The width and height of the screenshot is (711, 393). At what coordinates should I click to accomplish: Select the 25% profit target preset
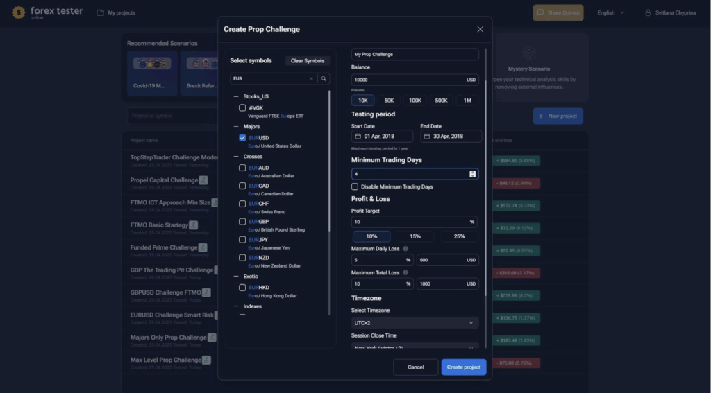459,236
